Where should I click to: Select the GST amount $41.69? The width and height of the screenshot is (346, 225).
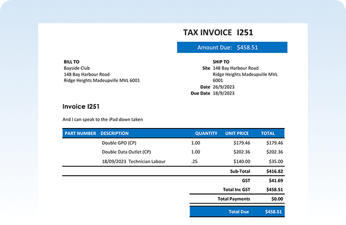point(276,180)
